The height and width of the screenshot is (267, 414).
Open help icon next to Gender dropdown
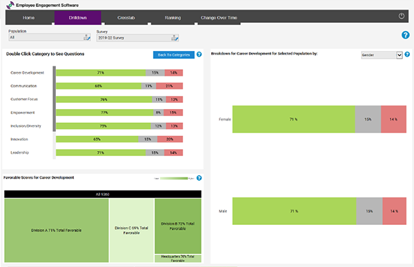407,55
